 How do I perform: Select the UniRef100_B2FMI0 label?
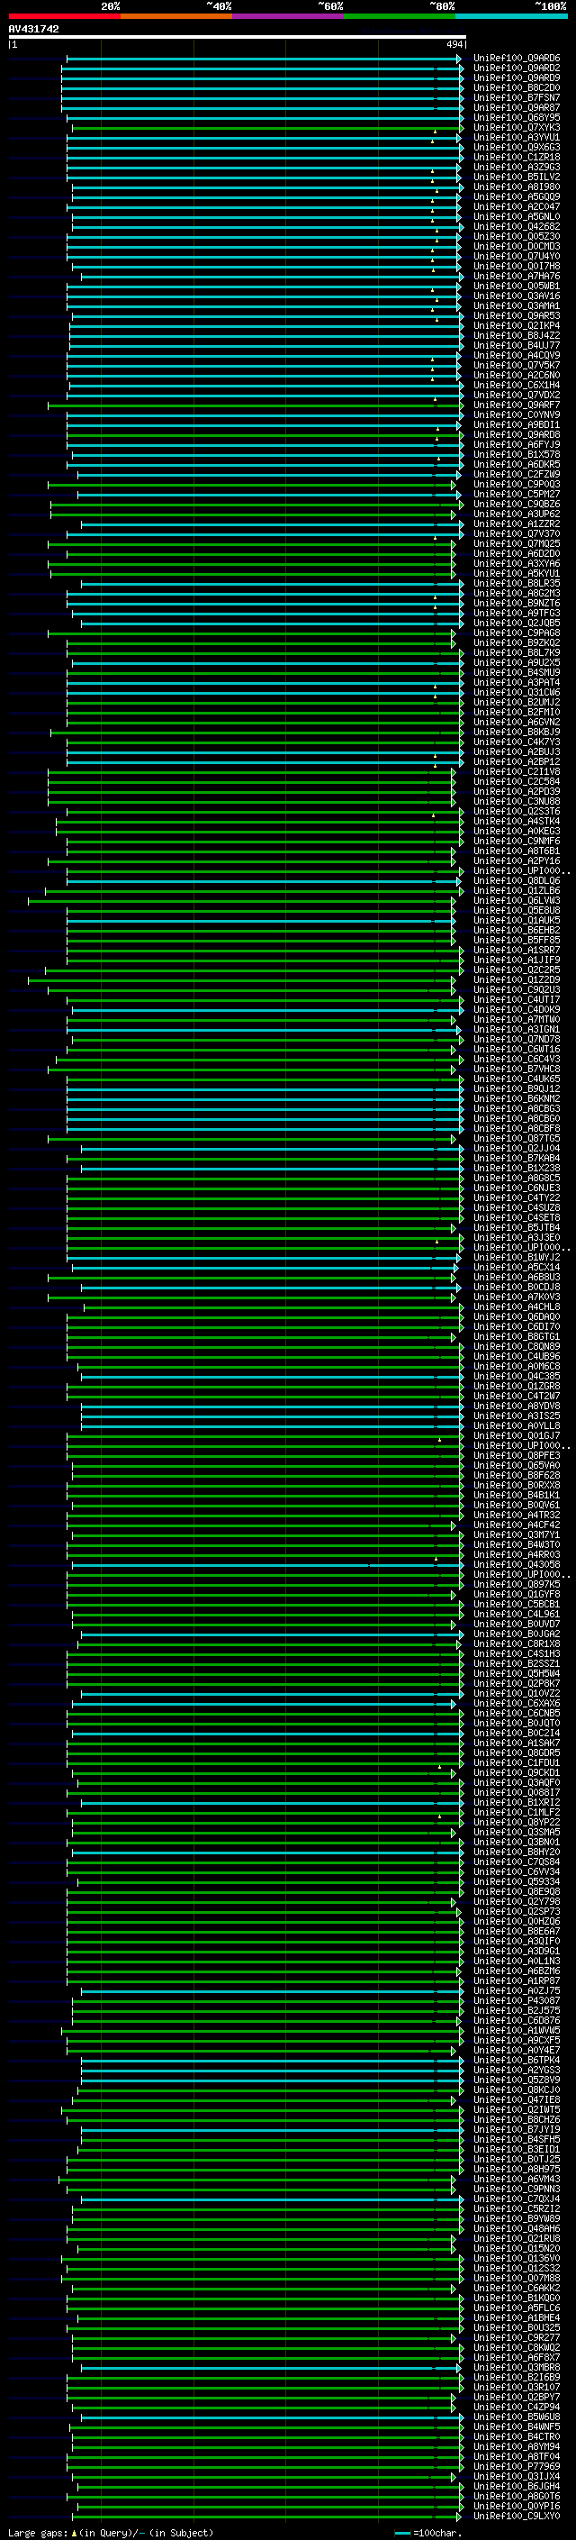[x=516, y=713]
